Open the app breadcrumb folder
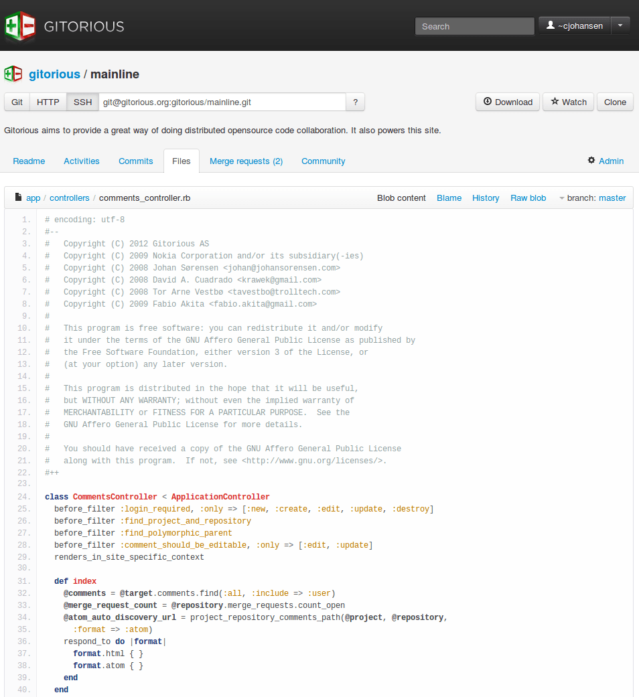This screenshot has width=639, height=697. (33, 198)
